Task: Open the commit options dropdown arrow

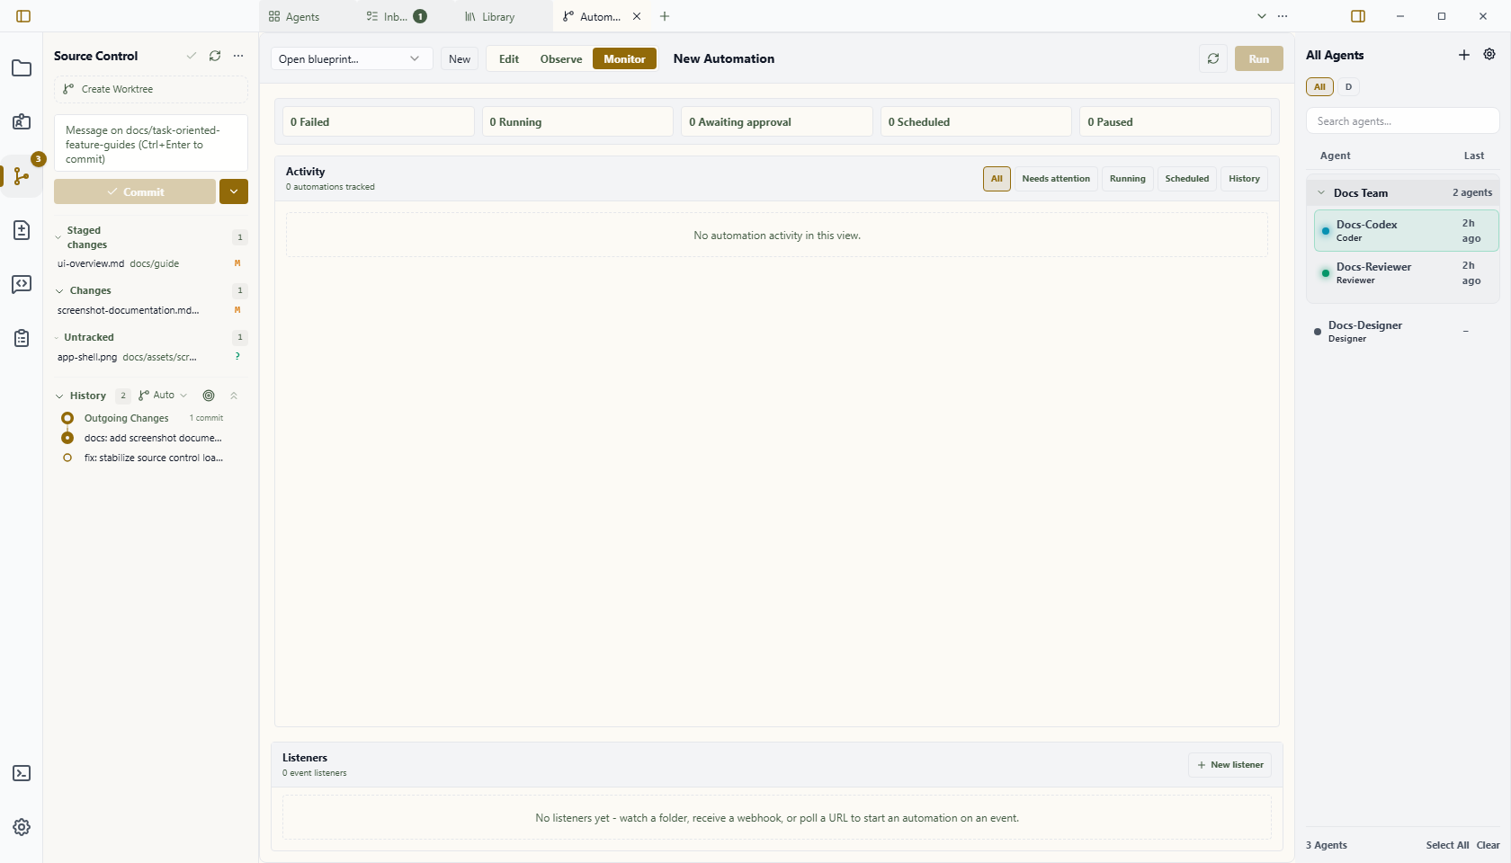Action: [234, 191]
